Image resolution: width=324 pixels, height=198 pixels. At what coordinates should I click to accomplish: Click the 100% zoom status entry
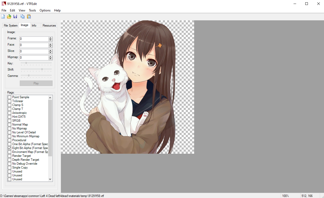point(285,196)
